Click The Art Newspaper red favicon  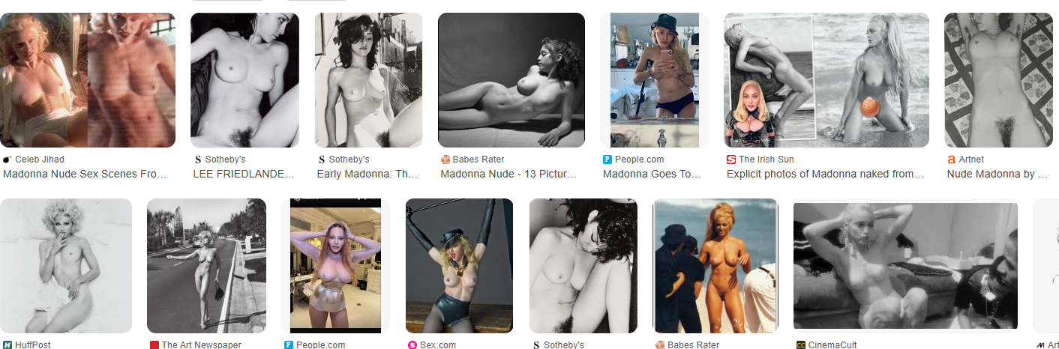tap(154, 345)
